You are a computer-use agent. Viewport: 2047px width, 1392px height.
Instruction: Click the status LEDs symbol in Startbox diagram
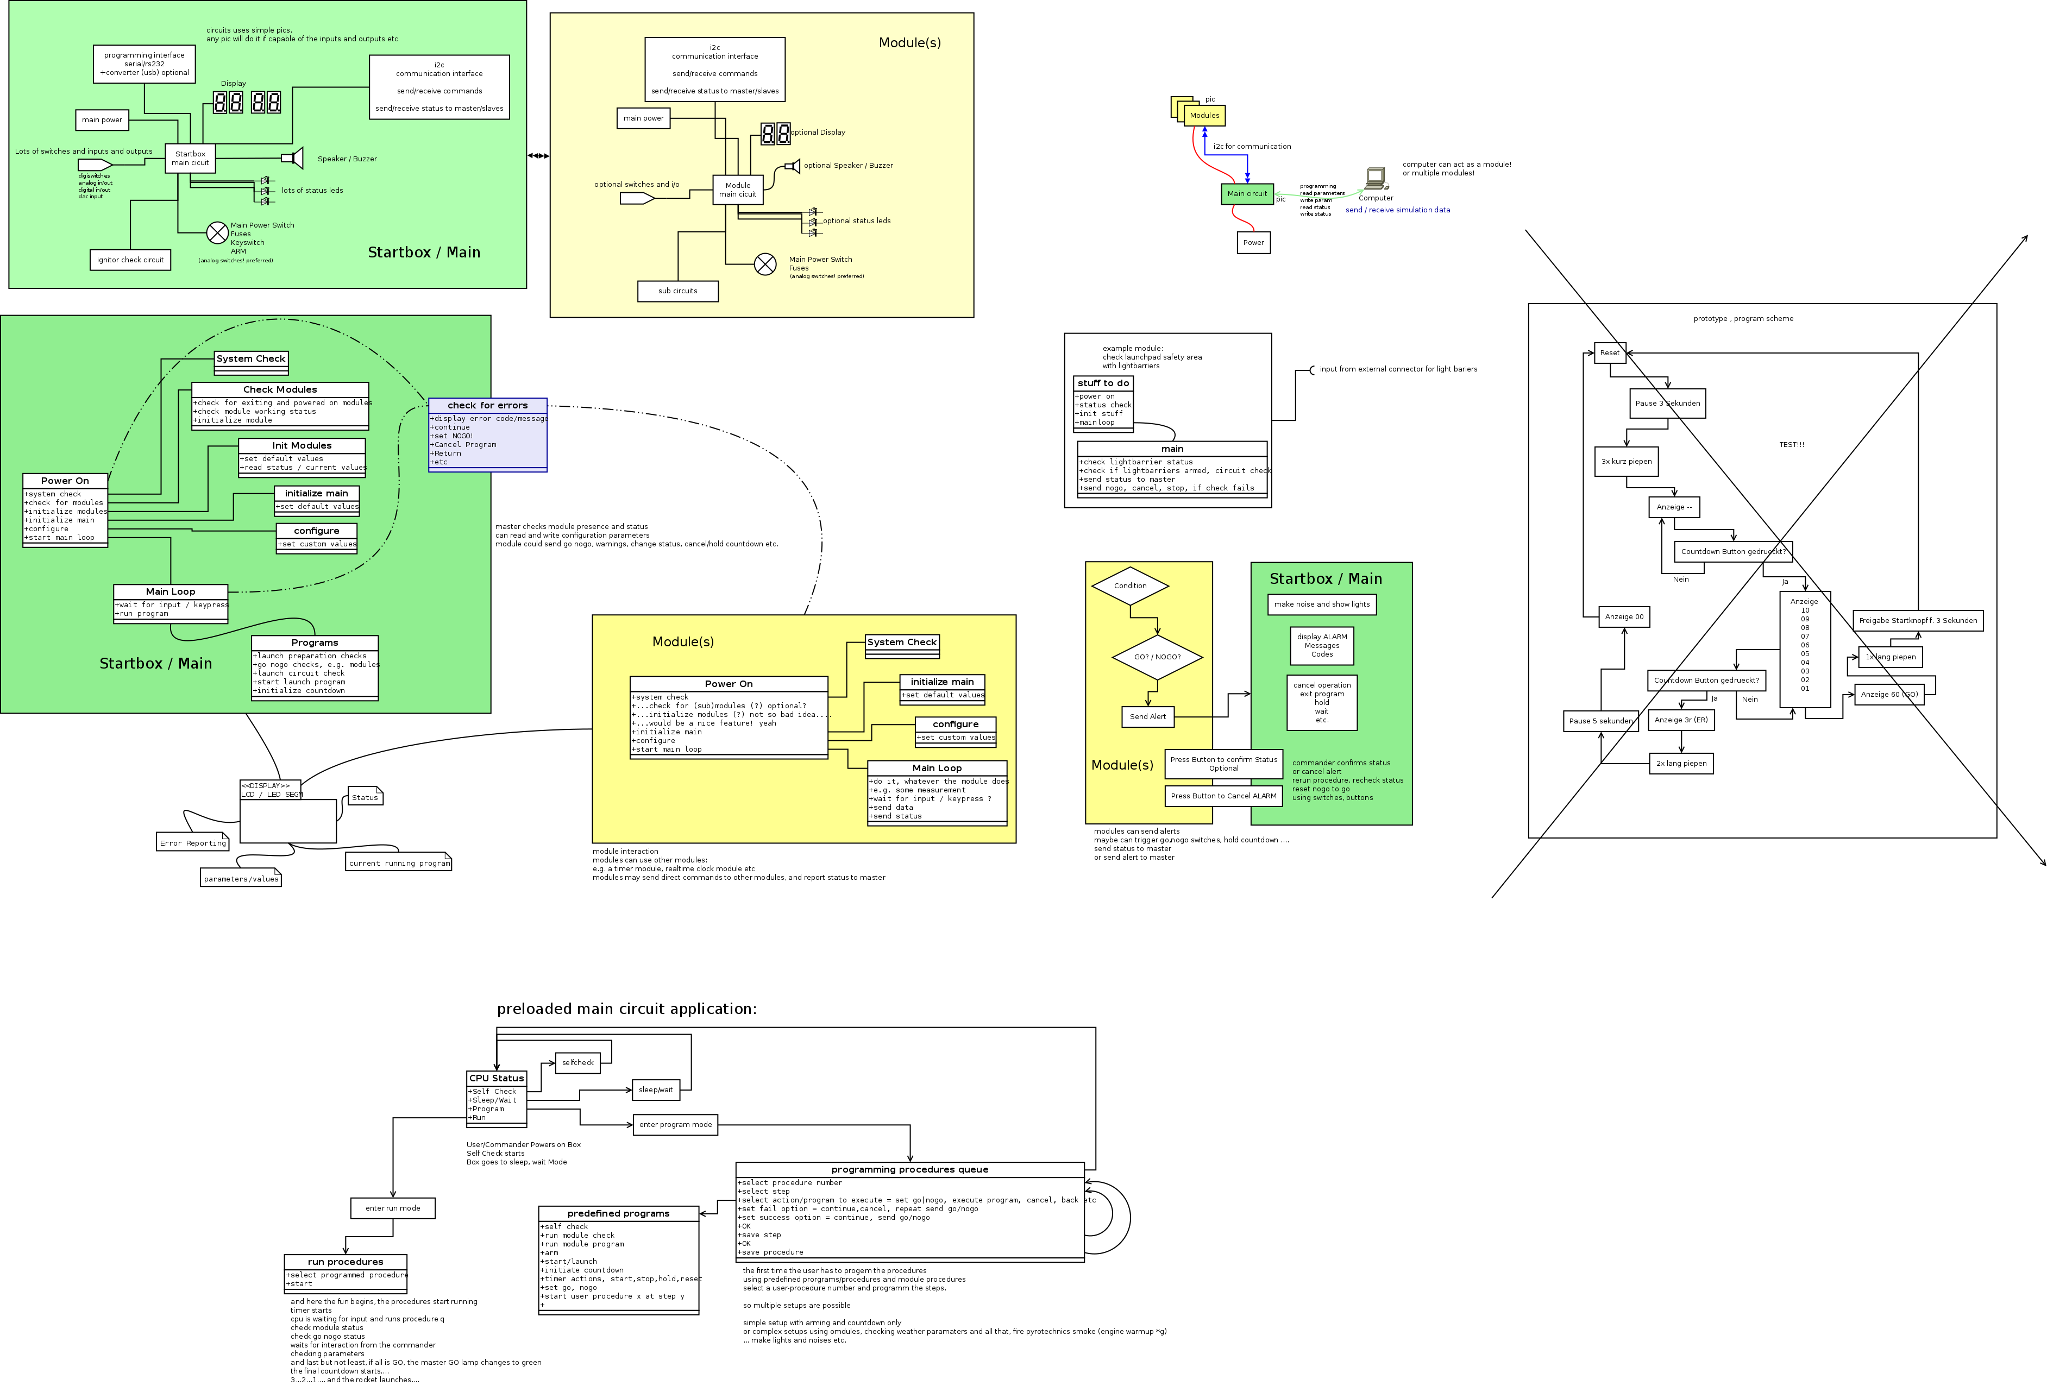265,190
